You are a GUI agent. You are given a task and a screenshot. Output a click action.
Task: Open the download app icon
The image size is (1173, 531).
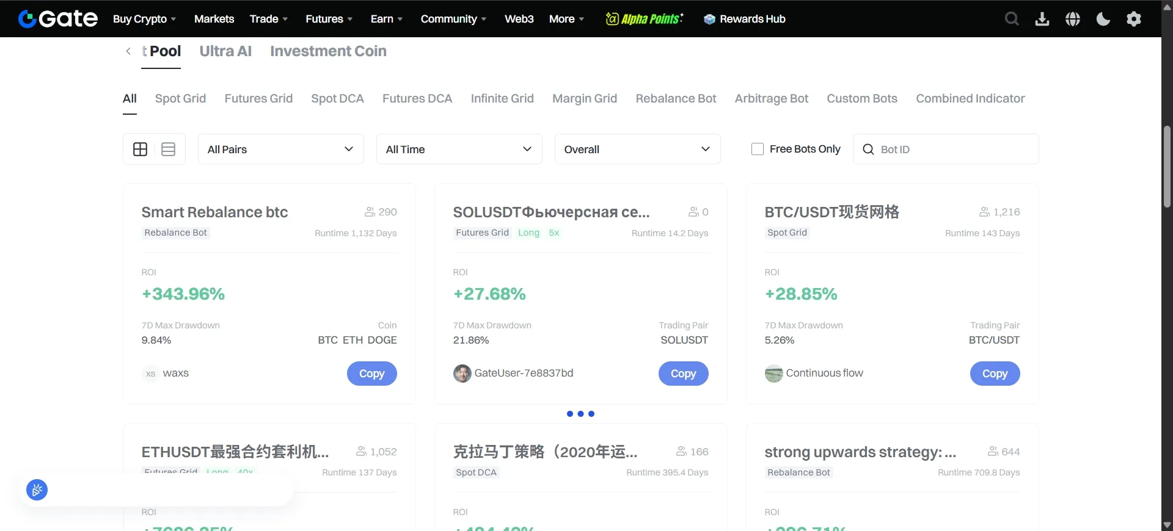(1042, 19)
